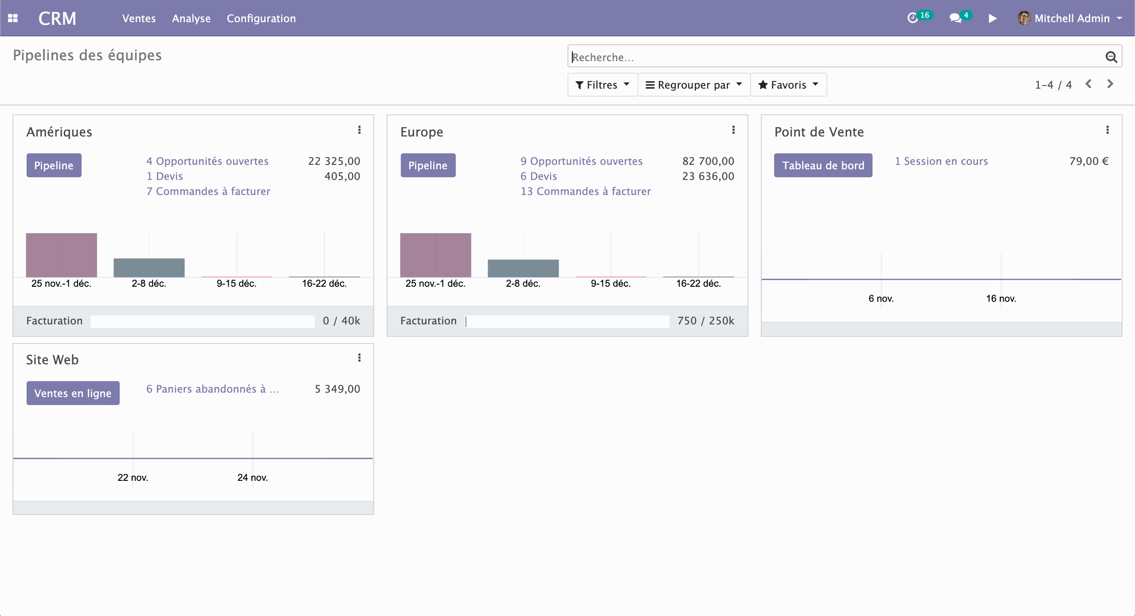Screen dimensions: 1135x616
Task: Expand the Regrouper par dropdown
Action: pos(693,85)
